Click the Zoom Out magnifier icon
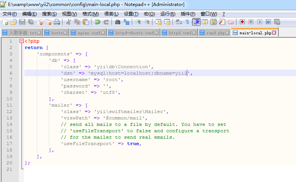Screen dimensions: 296x182 click(x=146, y=22)
